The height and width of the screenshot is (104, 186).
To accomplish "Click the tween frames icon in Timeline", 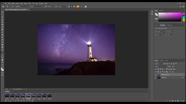I will tap(27, 101).
